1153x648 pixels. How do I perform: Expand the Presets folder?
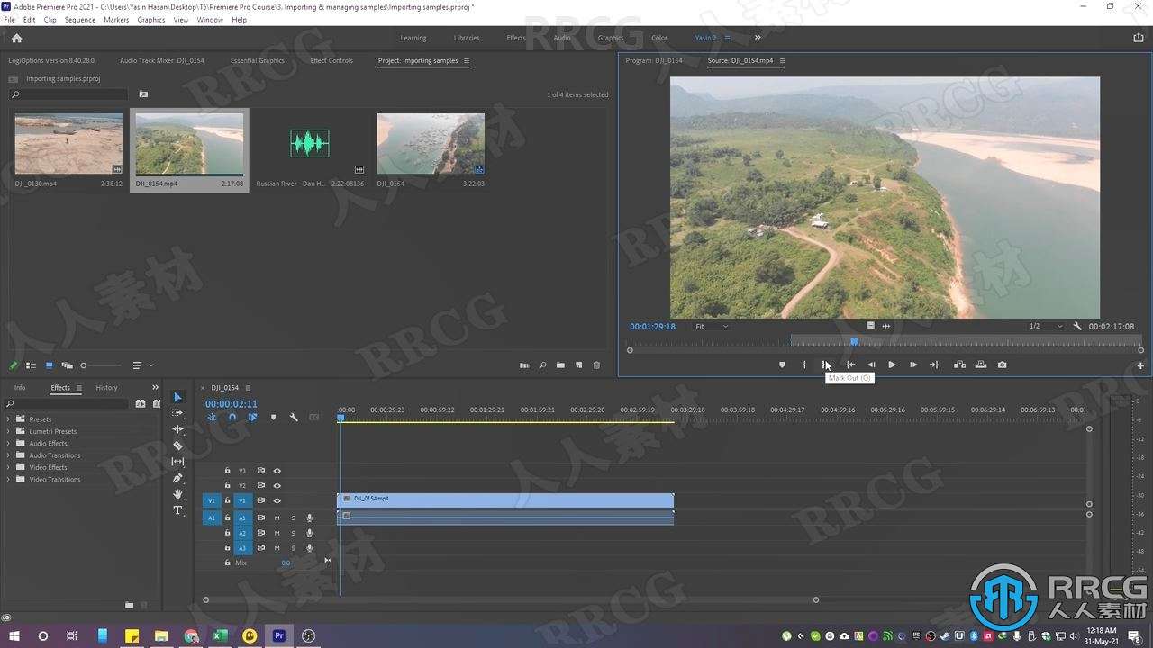9,419
